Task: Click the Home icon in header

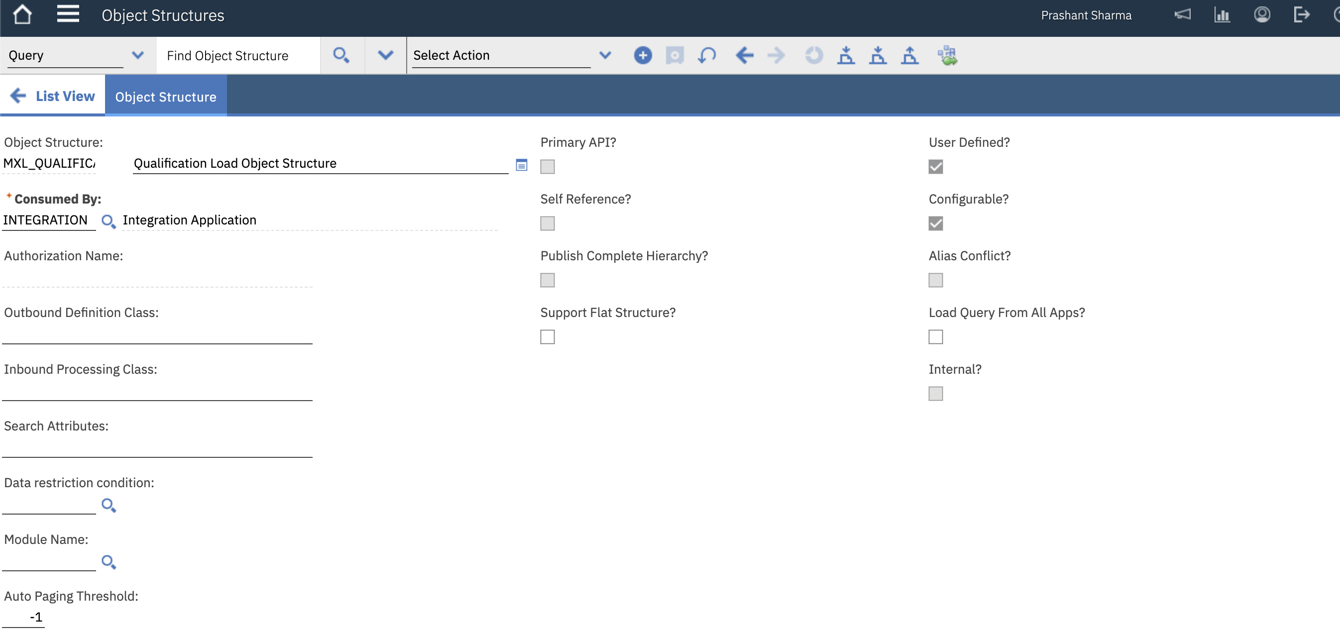Action: (x=22, y=14)
